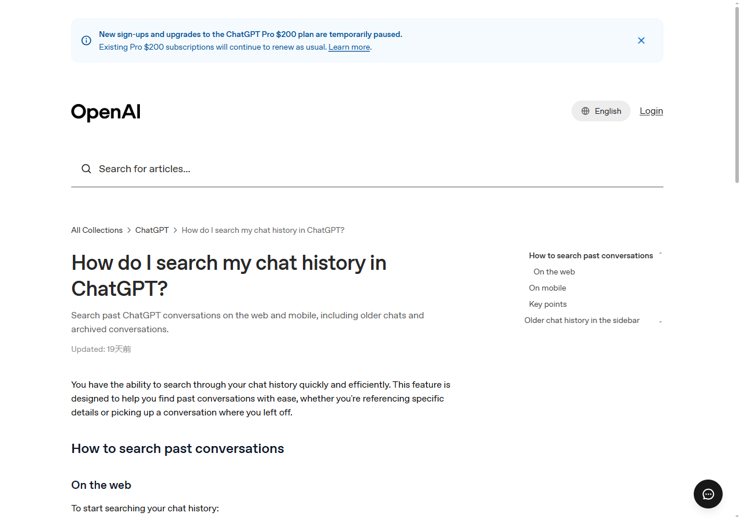This screenshot has height=520, width=740.
Task: Jump to On mobile section
Action: 547,288
